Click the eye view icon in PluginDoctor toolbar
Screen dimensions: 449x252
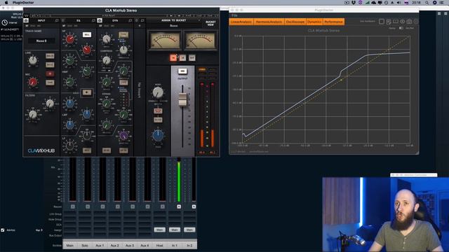[402, 22]
